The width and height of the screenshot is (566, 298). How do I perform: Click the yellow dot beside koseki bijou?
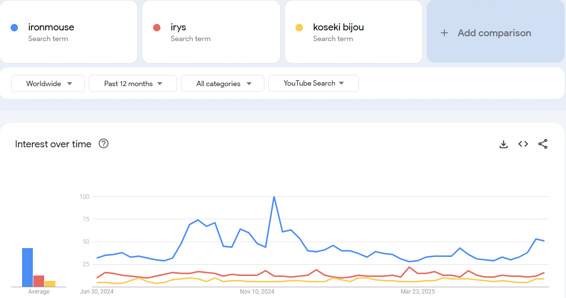point(299,27)
